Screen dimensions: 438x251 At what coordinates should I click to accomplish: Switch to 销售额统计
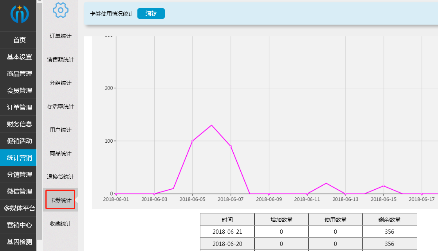pos(60,59)
